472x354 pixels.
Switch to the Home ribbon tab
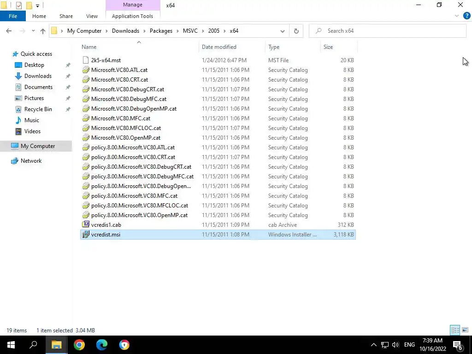(x=39, y=16)
